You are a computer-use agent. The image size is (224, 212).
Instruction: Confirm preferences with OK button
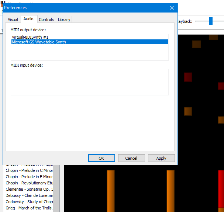[x=101, y=158]
